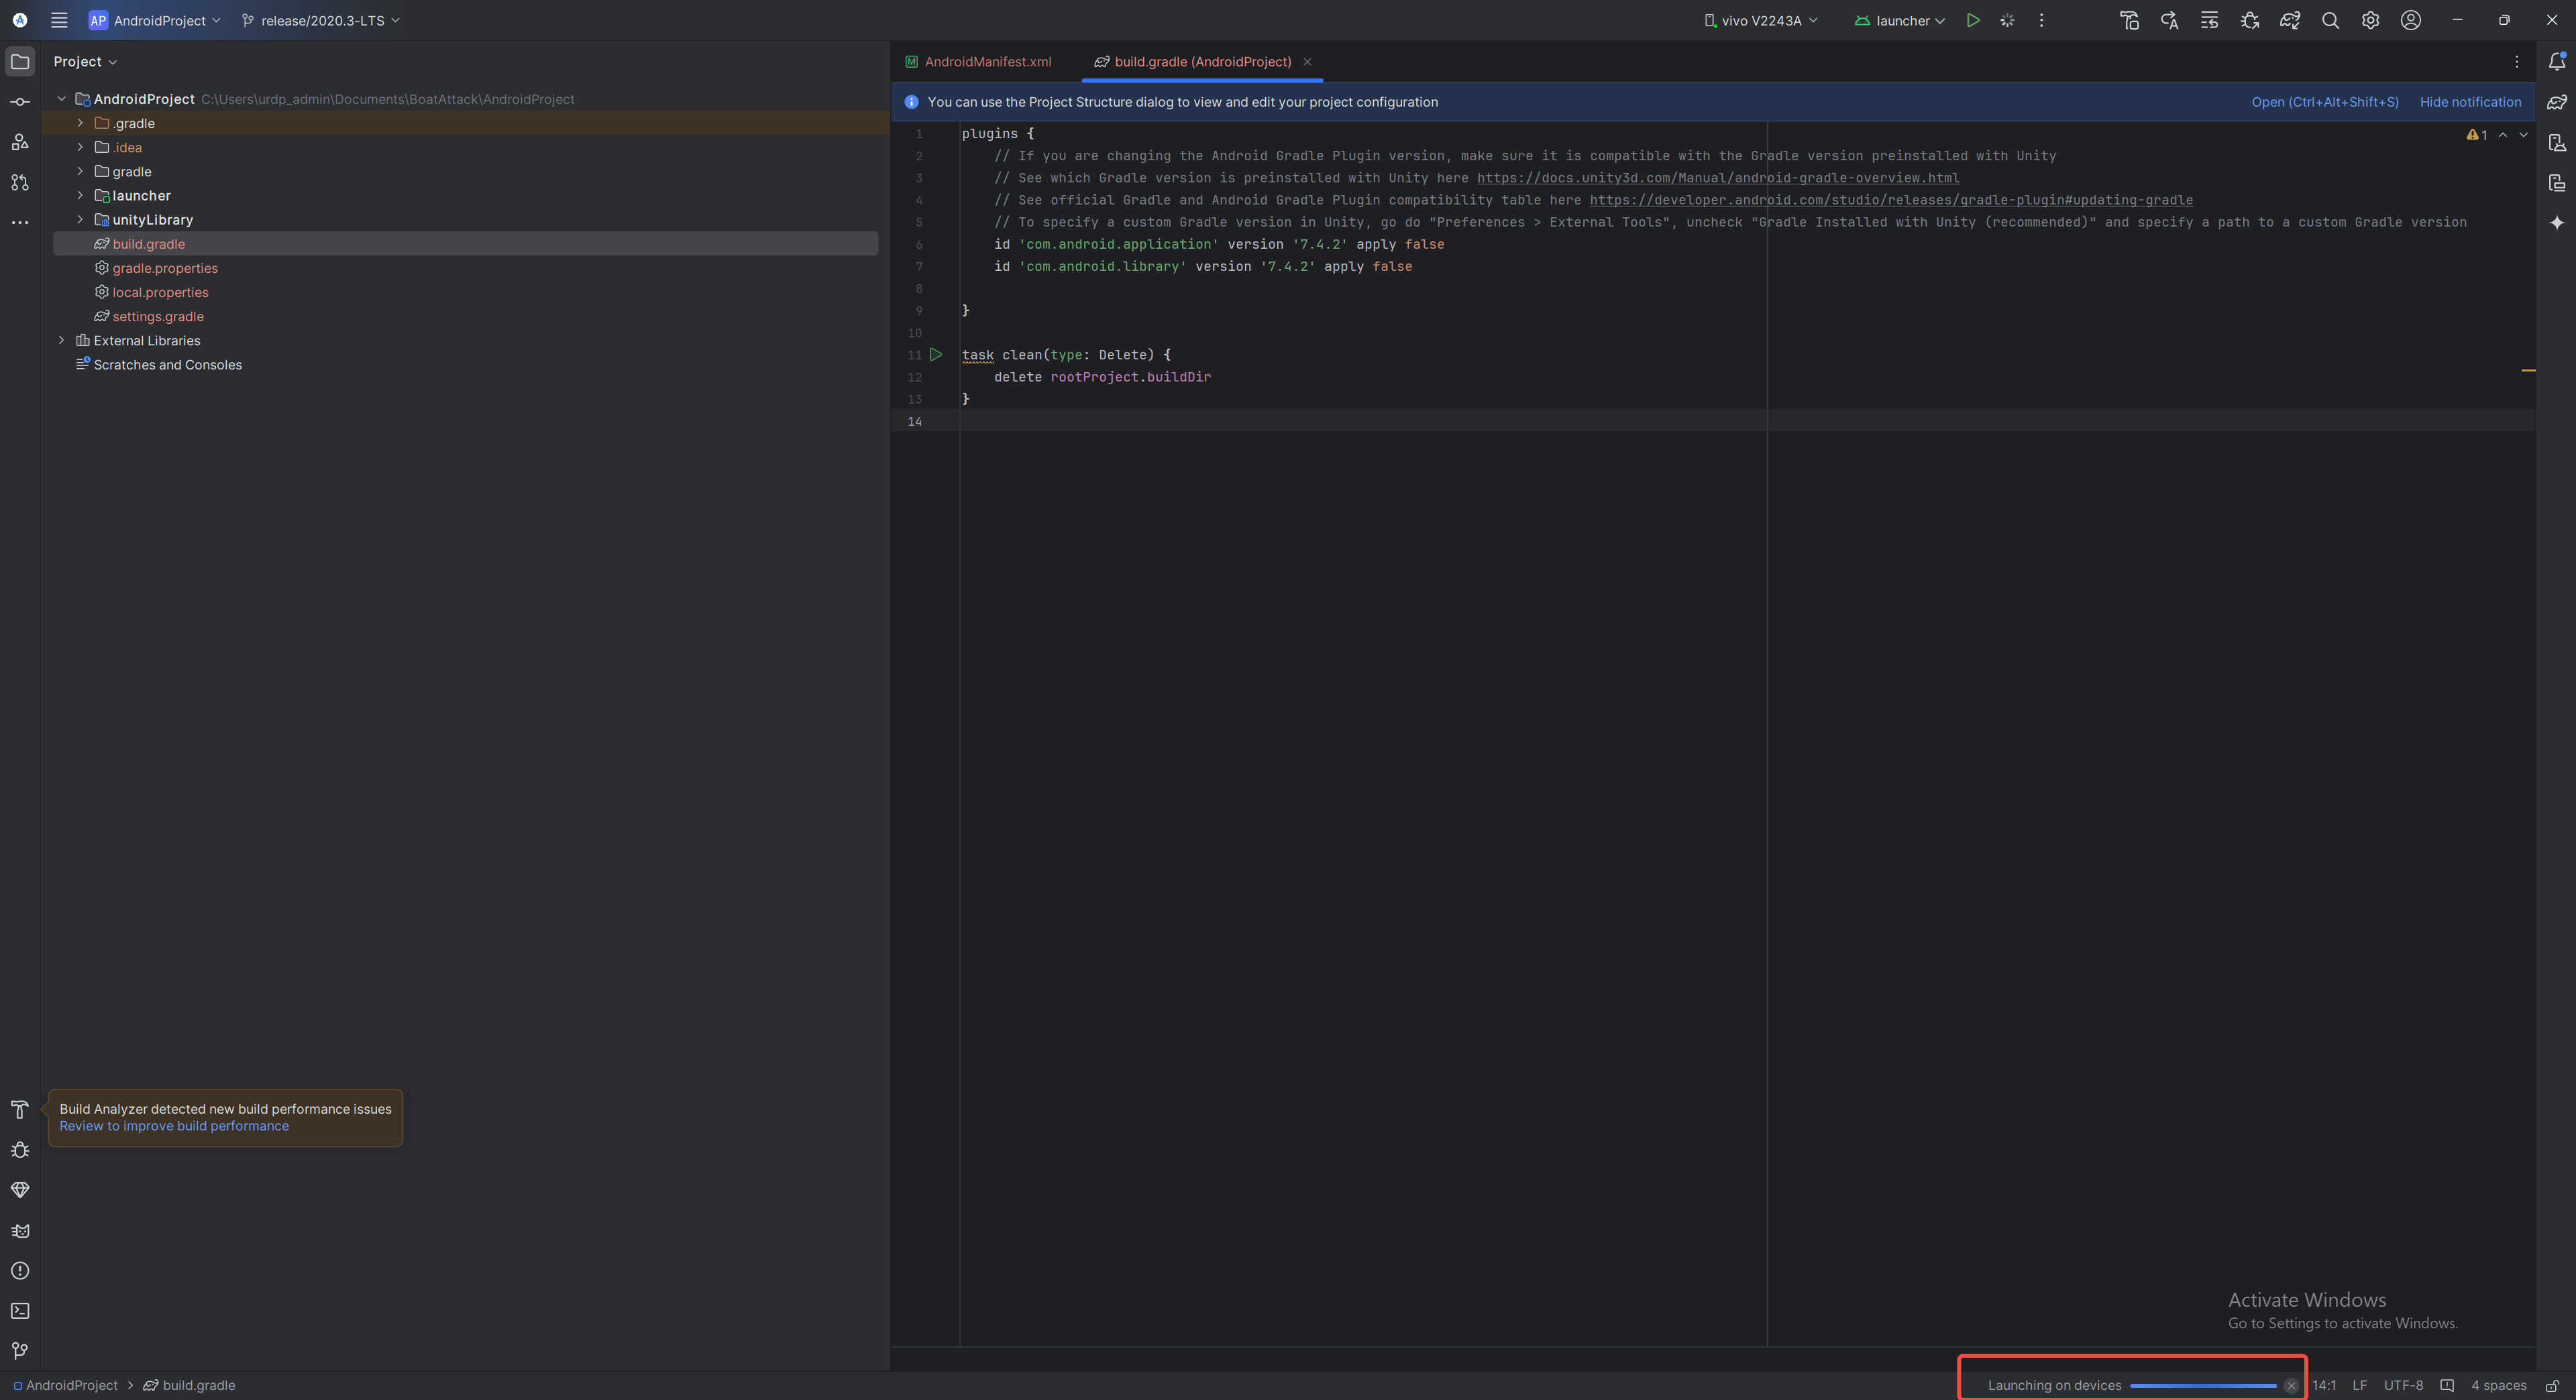2576x1400 pixels.
Task: Open the Build hammer tool window
Action: point(20,1109)
